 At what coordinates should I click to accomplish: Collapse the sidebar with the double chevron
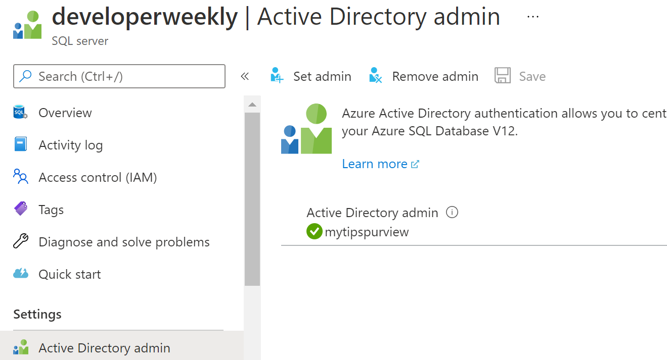point(245,76)
